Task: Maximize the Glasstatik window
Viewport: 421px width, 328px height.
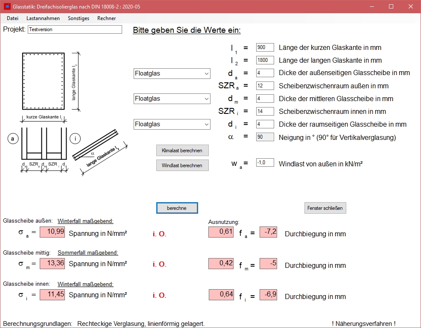Action: [x=391, y=6]
